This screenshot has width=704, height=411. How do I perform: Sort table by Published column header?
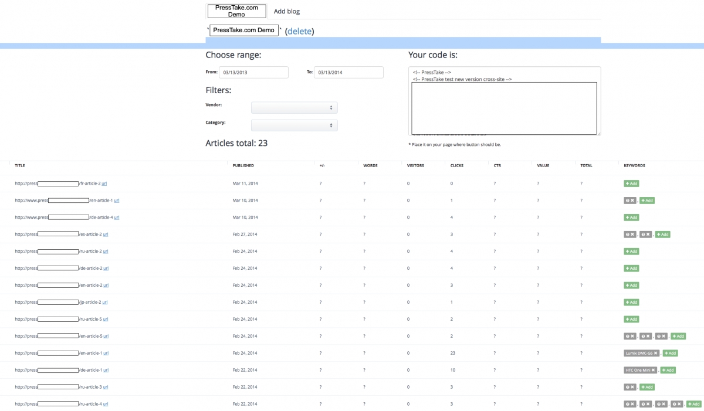coord(243,166)
